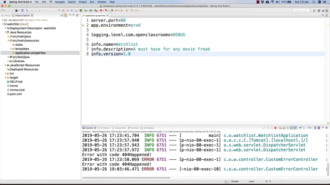Click the logging.level.com.openclassrooms=DEBUG line

tap(138, 35)
